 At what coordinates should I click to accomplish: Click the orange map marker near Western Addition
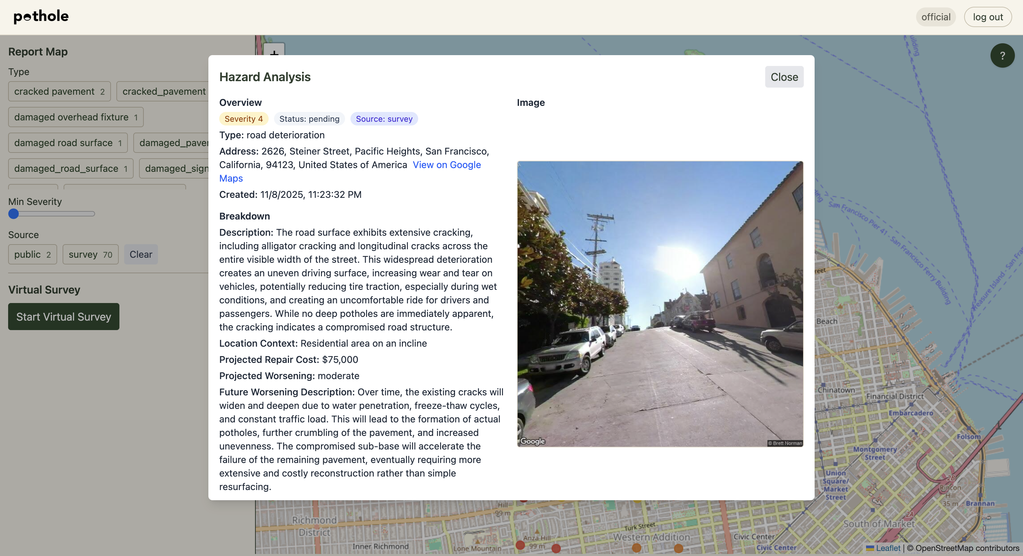coord(637,548)
